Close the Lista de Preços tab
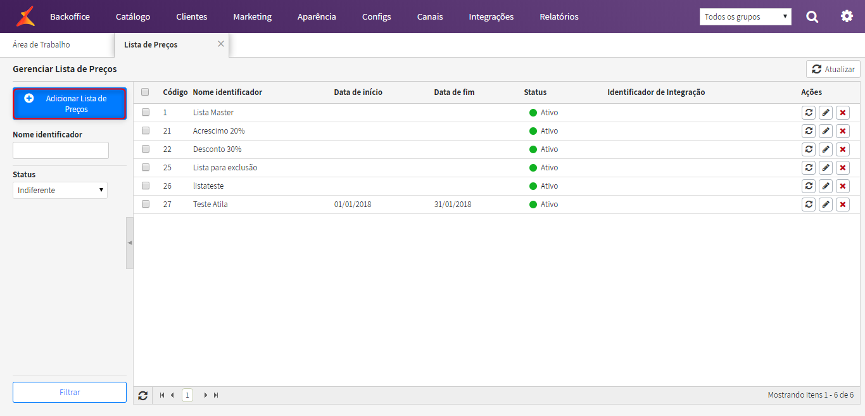The image size is (865, 416). coord(221,44)
